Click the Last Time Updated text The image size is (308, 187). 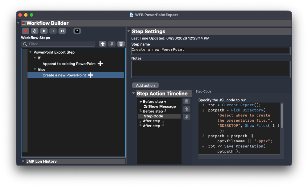[x=170, y=38]
